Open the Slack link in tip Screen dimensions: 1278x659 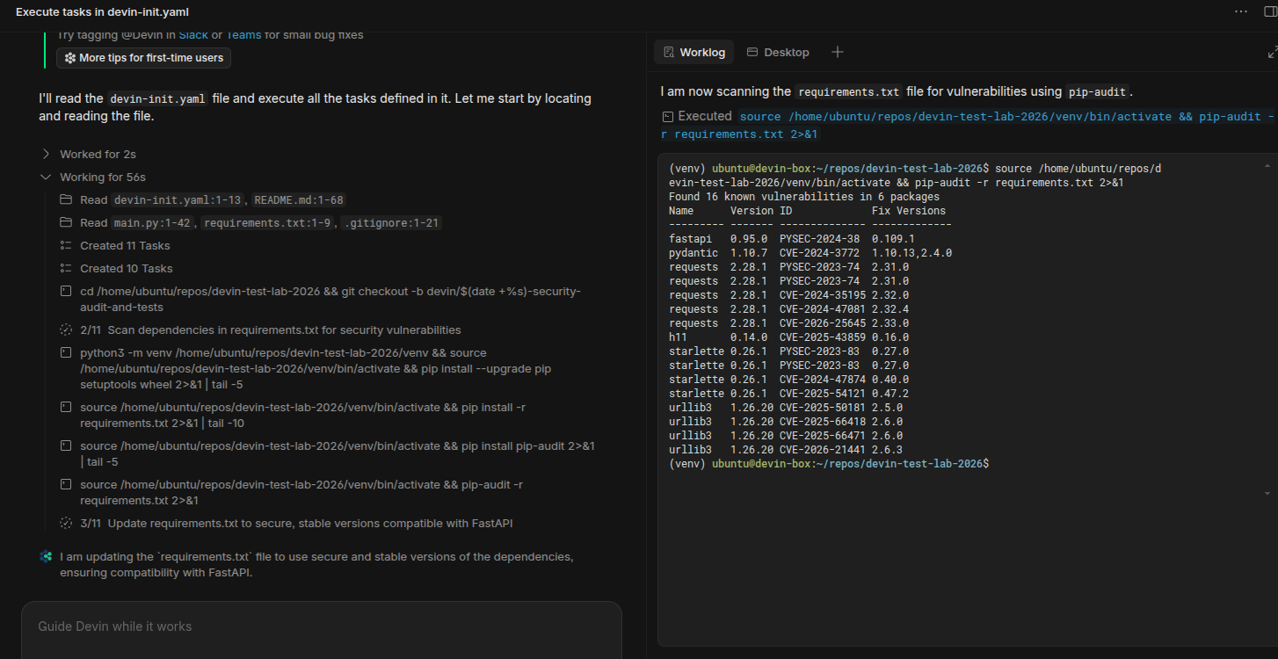(193, 35)
